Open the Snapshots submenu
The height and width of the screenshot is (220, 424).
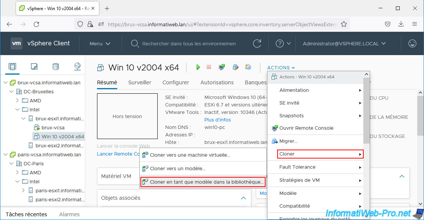coord(316,115)
